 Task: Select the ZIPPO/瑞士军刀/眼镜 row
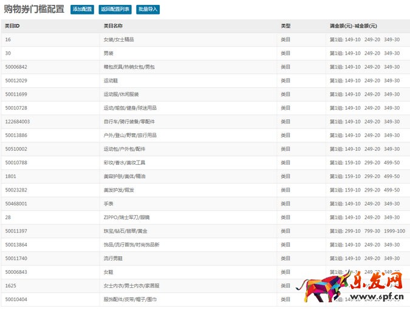tap(125, 217)
